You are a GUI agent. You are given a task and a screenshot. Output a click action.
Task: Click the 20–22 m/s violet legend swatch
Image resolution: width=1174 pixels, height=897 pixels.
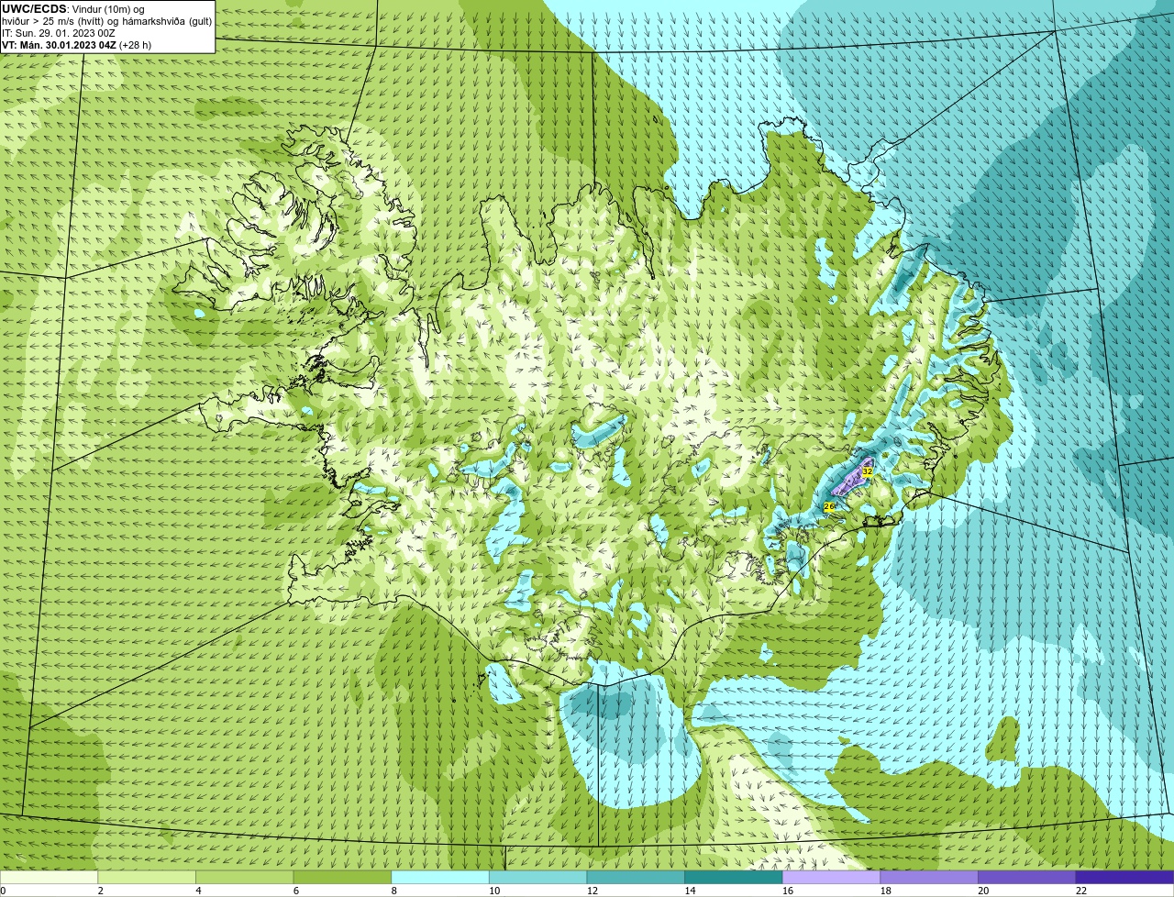(x=1027, y=877)
